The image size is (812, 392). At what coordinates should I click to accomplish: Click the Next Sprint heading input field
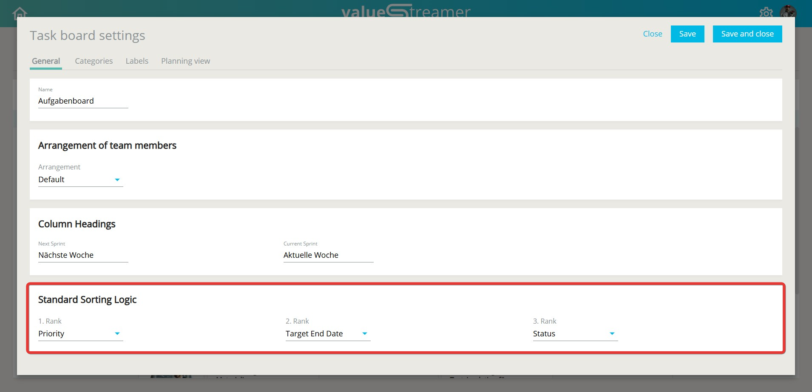[83, 255]
